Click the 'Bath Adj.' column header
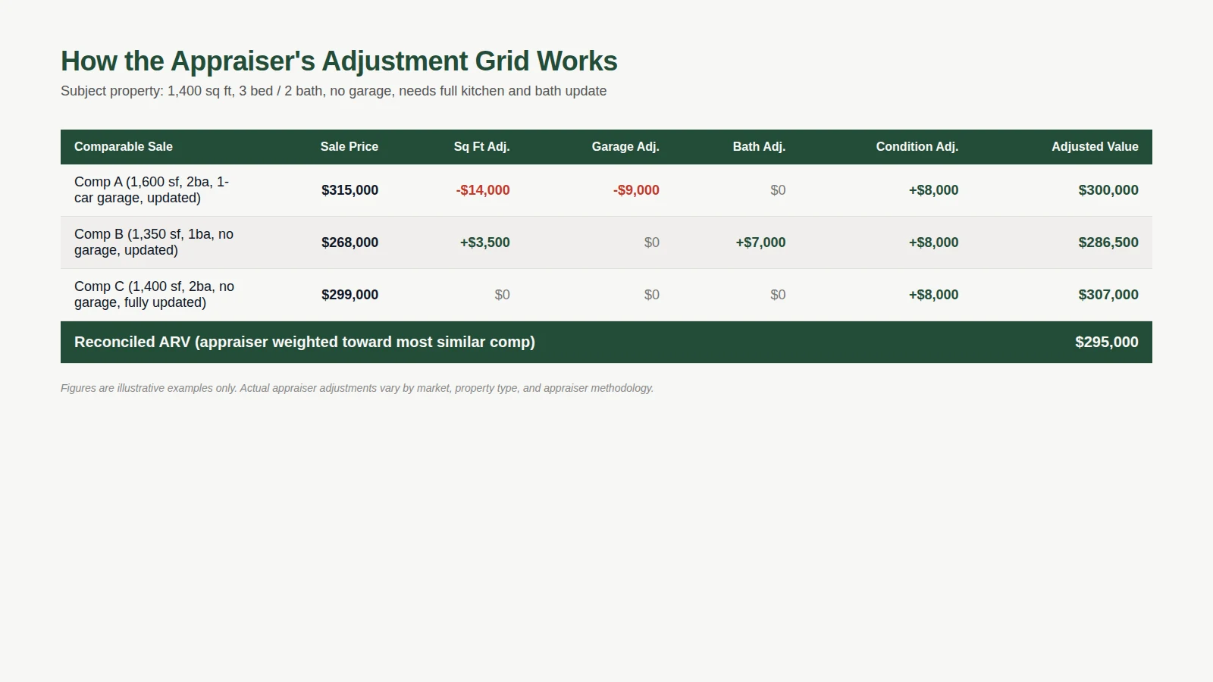This screenshot has height=682, width=1213. [759, 147]
